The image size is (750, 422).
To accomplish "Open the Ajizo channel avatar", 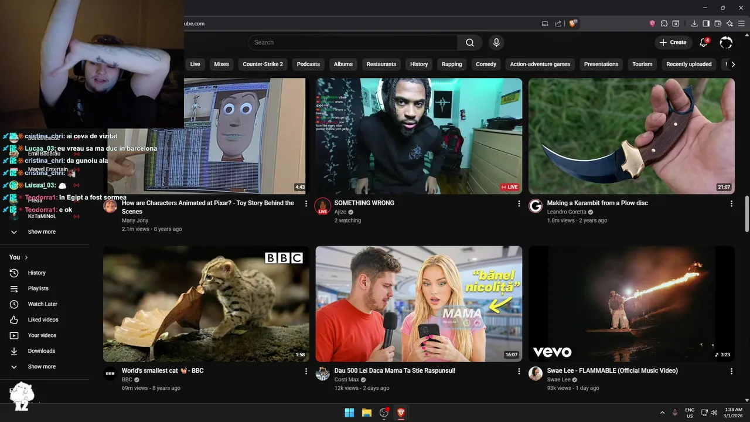I will pyautogui.click(x=323, y=206).
